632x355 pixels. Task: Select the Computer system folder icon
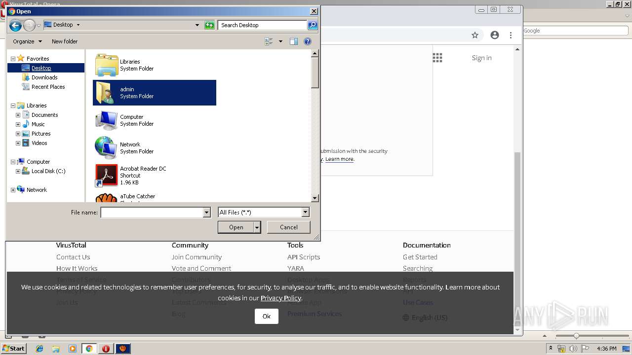point(106,120)
